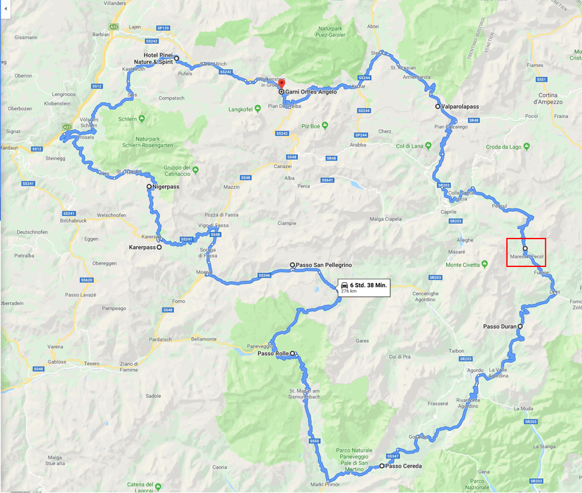The height and width of the screenshot is (493, 582).
Task: Select the Passo Cereda waypoint marker
Action: click(382, 466)
